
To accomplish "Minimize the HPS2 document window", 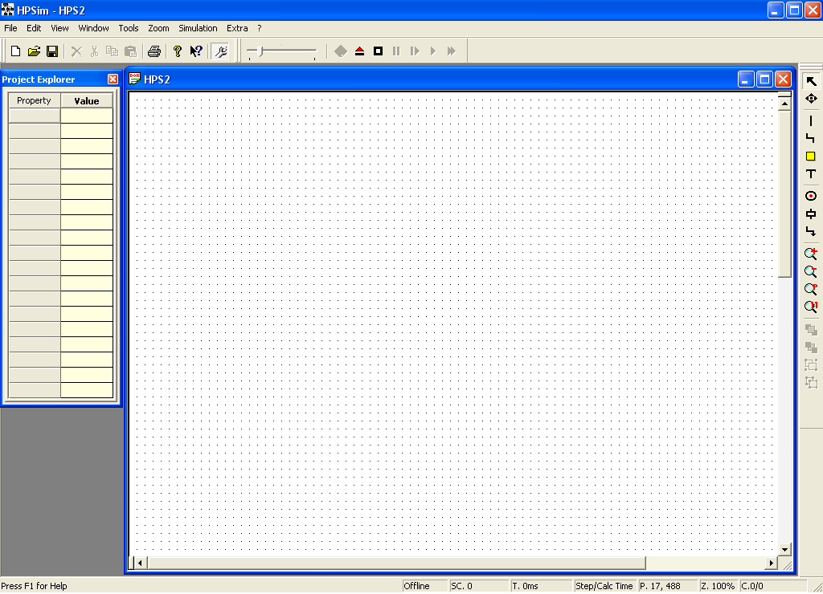I will (x=746, y=79).
